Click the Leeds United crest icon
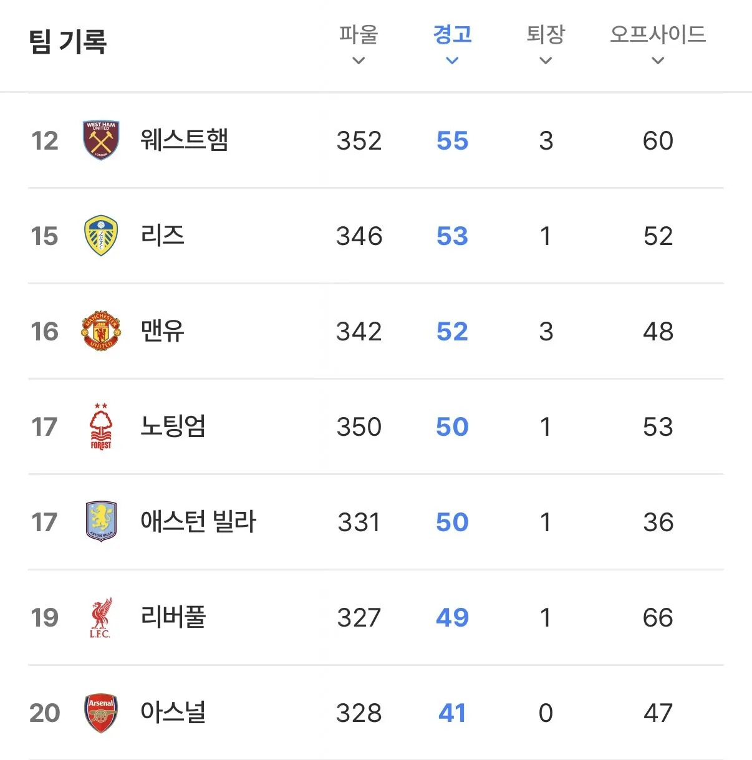 (x=101, y=236)
